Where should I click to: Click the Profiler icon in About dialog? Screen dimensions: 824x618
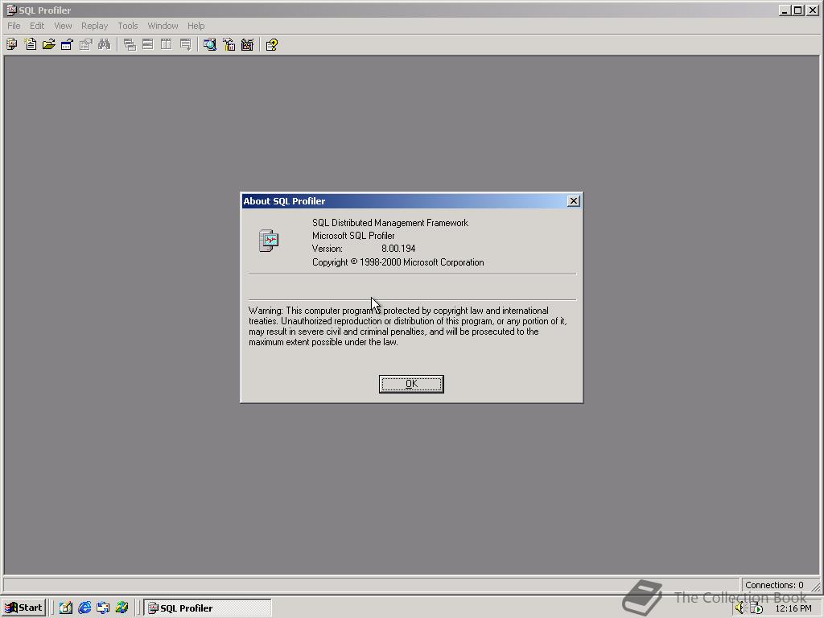pyautogui.click(x=269, y=241)
